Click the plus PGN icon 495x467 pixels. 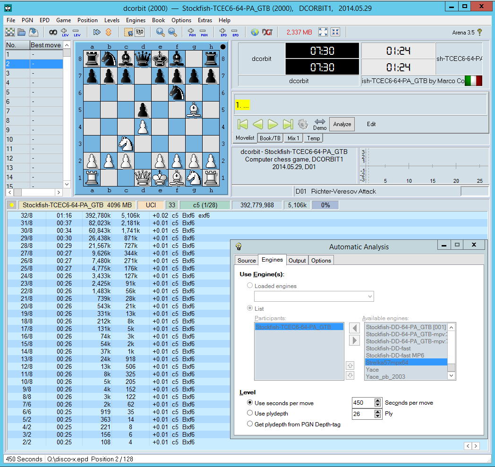pyautogui.click(x=192, y=32)
